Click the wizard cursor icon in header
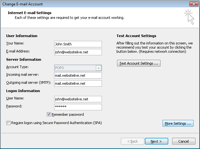This screenshot has width=200, height=149. (189, 17)
